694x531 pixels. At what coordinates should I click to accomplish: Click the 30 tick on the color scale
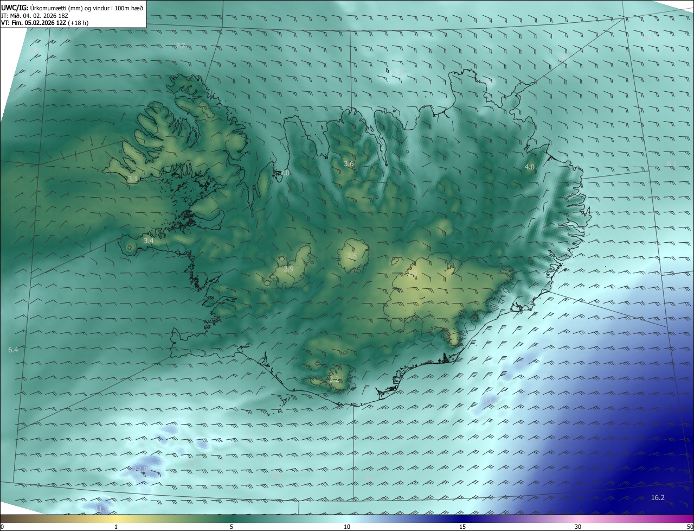point(578,527)
